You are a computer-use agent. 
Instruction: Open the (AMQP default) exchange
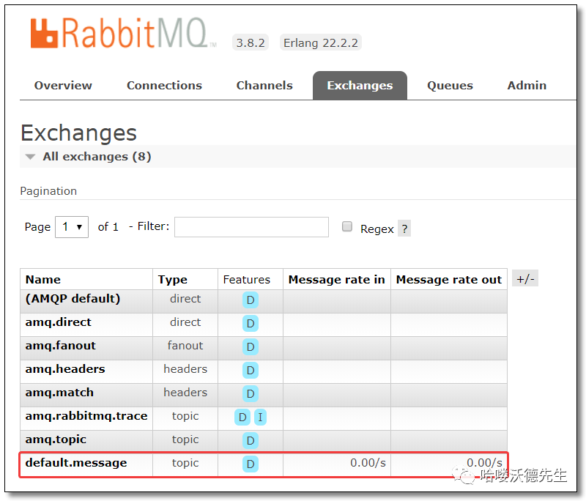click(73, 299)
